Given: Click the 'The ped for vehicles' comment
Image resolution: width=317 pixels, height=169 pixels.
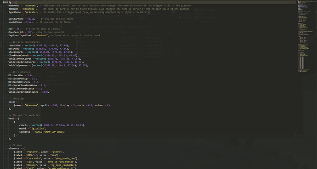Looking at the screenshot, I should point(26,115).
